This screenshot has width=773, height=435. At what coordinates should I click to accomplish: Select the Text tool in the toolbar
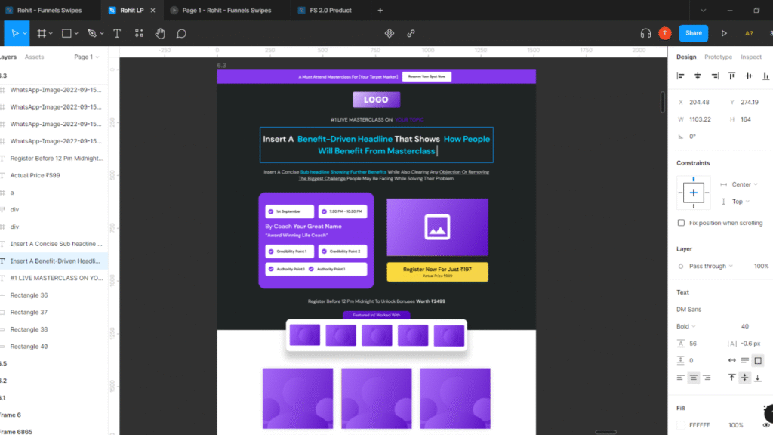(117, 33)
